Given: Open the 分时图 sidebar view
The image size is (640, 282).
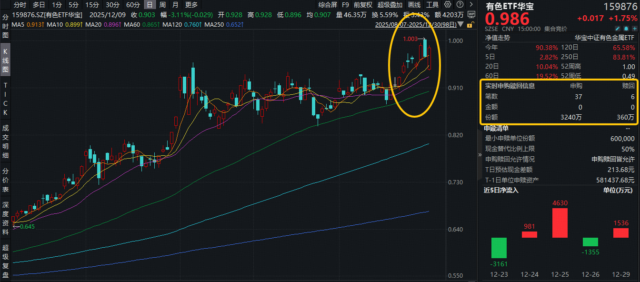Looking at the screenshot, I should (x=6, y=26).
